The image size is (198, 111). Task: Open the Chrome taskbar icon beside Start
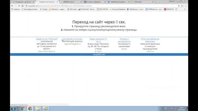(x=23, y=109)
